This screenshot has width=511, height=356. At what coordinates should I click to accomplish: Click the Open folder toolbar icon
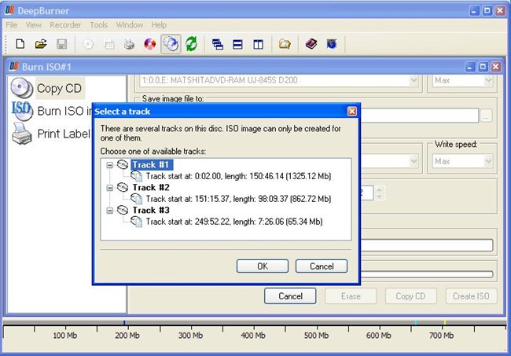click(x=41, y=44)
